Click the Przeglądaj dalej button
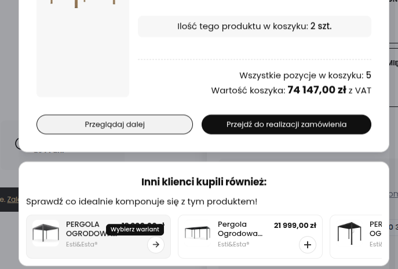398x269 pixels. (115, 124)
